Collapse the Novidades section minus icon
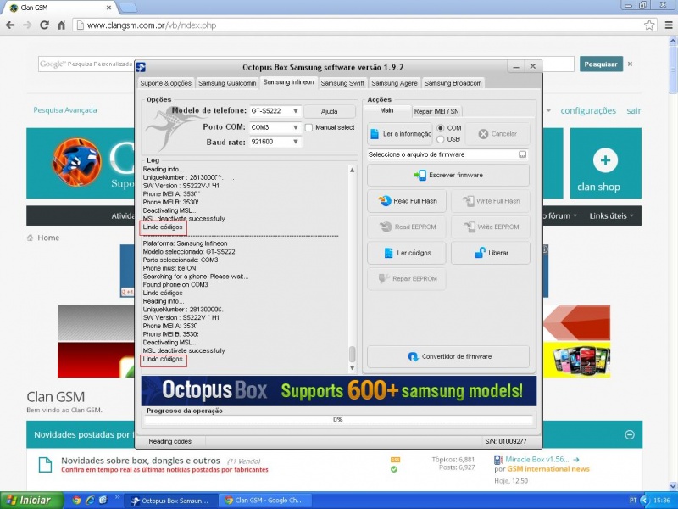 (x=630, y=434)
